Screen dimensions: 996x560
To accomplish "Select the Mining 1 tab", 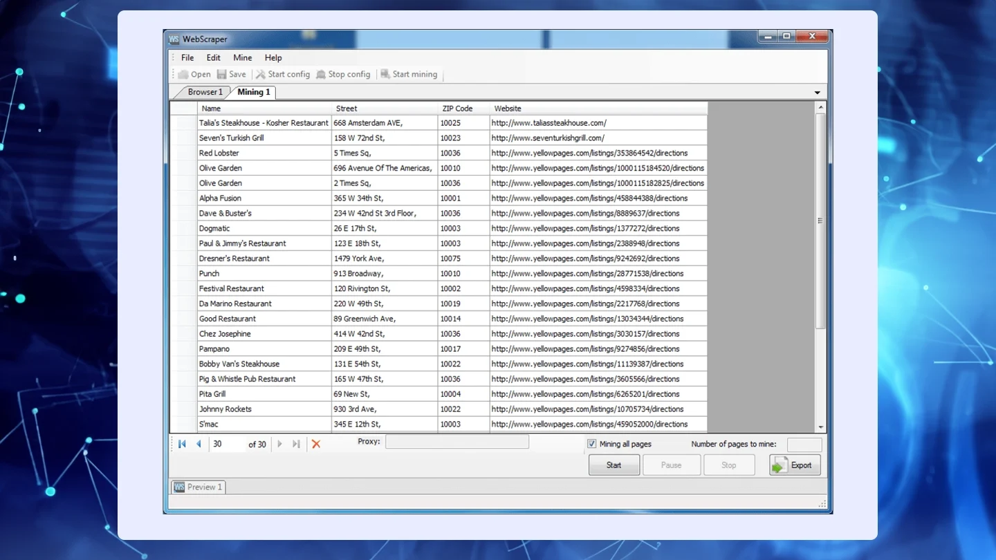I will 253,92.
